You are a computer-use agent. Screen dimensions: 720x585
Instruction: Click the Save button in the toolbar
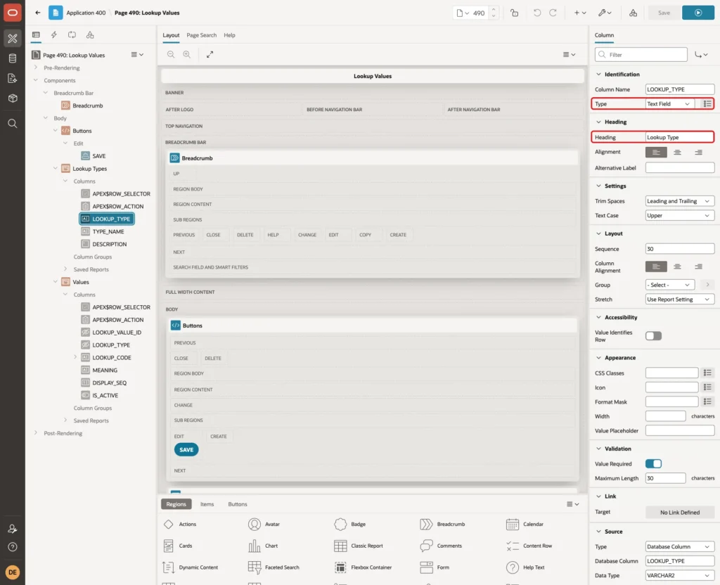point(664,13)
